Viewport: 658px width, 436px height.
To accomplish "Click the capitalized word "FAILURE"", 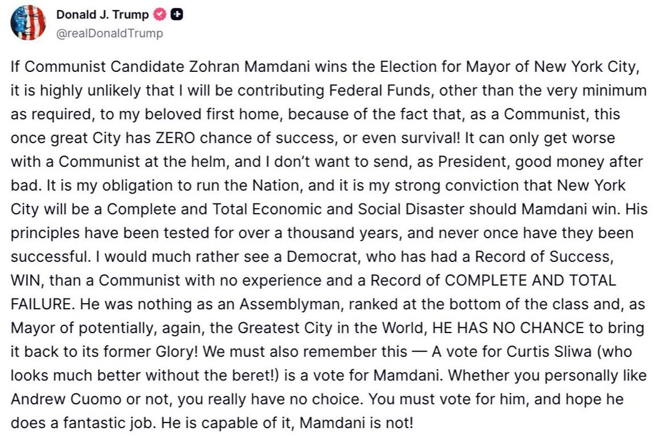I will click(41, 304).
